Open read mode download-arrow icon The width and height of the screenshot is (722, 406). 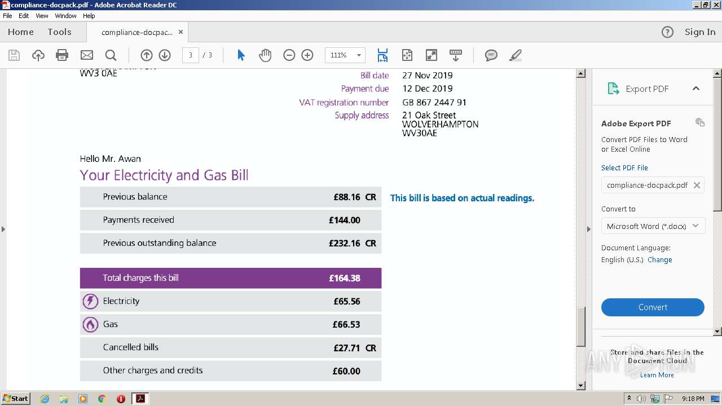coord(456,55)
